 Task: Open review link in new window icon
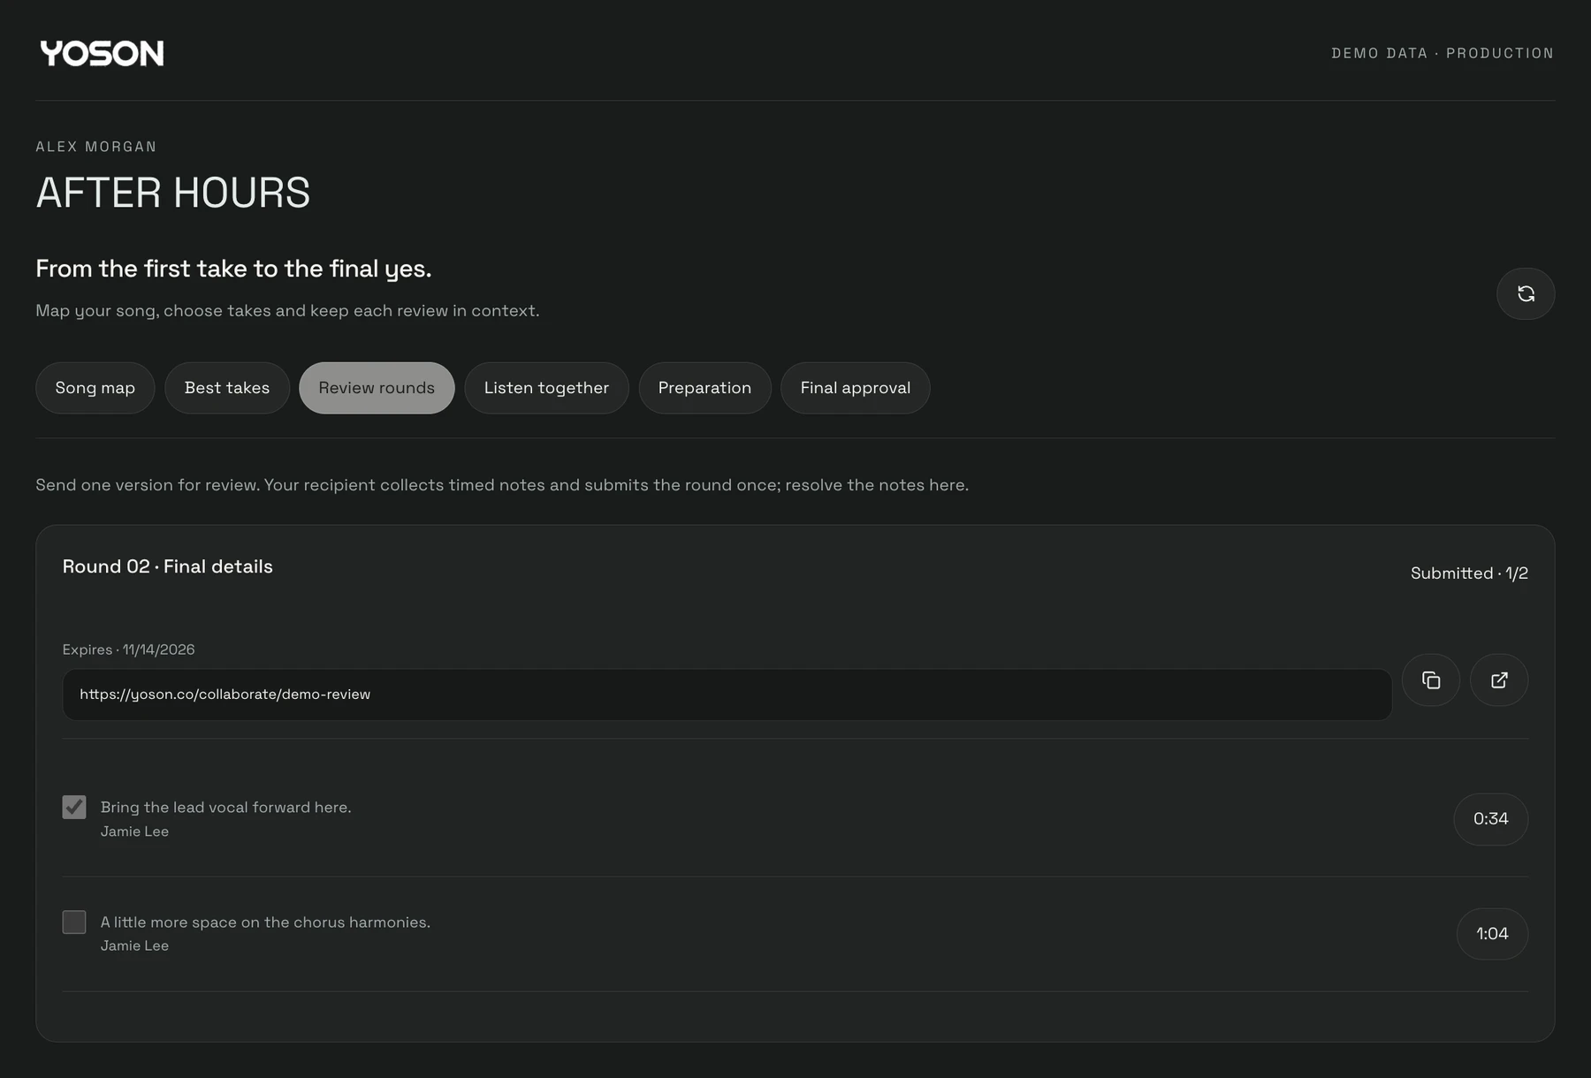point(1499,679)
